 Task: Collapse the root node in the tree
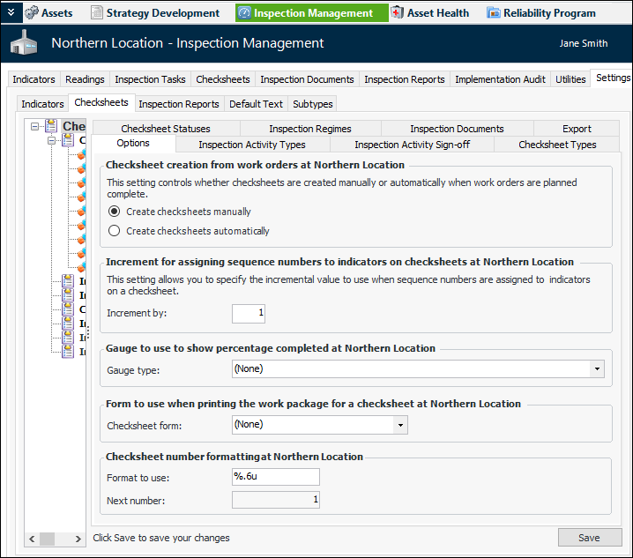tap(36, 127)
